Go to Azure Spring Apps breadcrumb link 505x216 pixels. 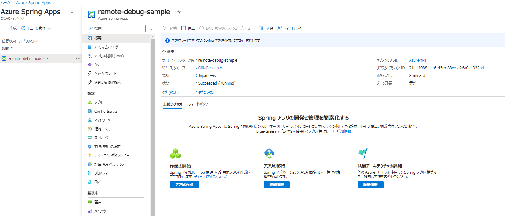(x=33, y=3)
